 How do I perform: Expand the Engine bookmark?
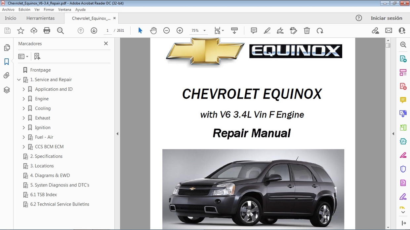24,99
